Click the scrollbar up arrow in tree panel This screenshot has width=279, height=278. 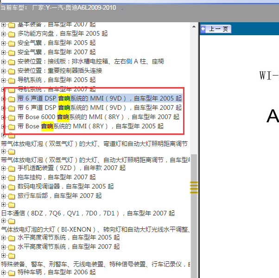pyautogui.click(x=194, y=27)
